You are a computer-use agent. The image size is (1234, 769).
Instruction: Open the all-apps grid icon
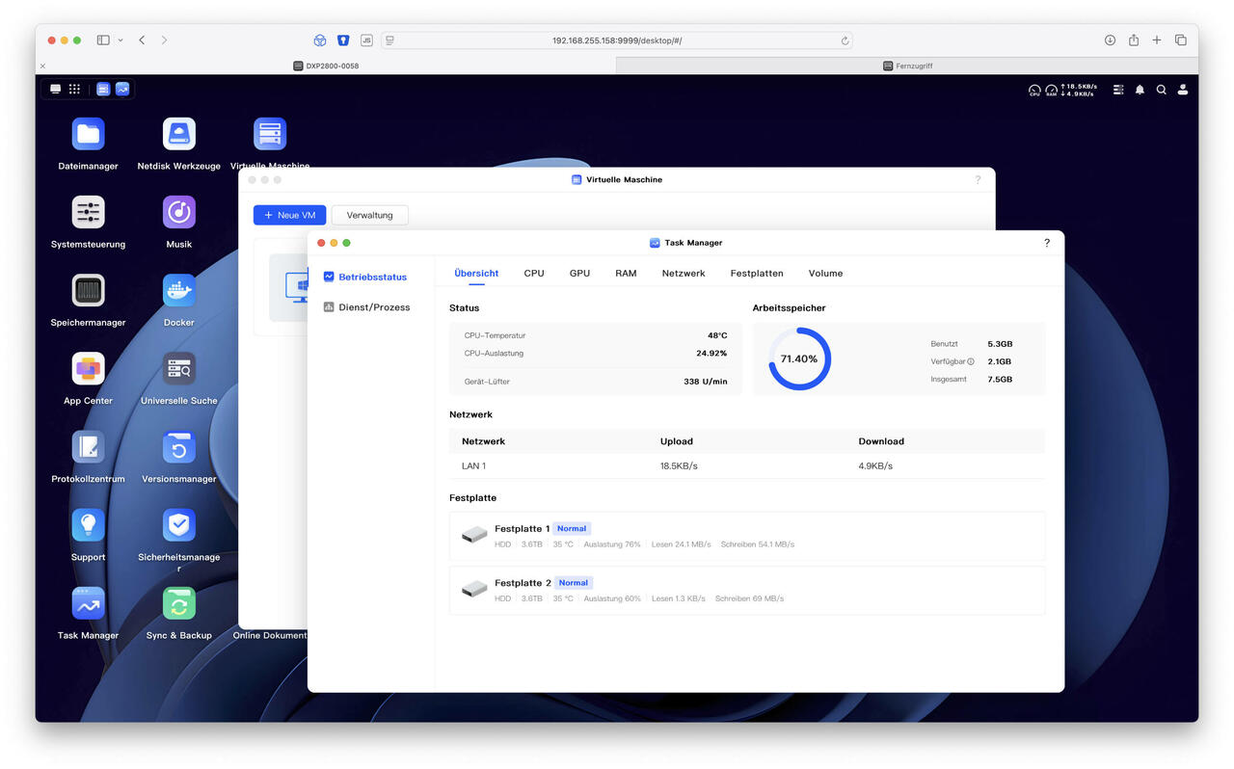tap(74, 89)
